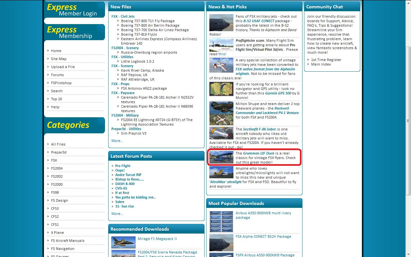Open CVN-65 forum post
Image resolution: width=411 pixels, height=257 pixels.
coord(121,189)
